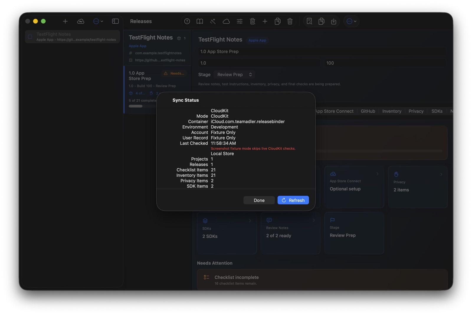This screenshot has width=472, height=315.
Task: Click the 4 of package indicator in release row
Action: [x=137, y=93]
